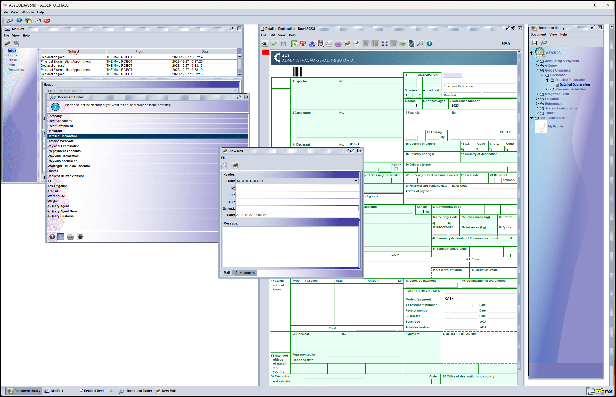Open the Sent mail folder

point(12,65)
